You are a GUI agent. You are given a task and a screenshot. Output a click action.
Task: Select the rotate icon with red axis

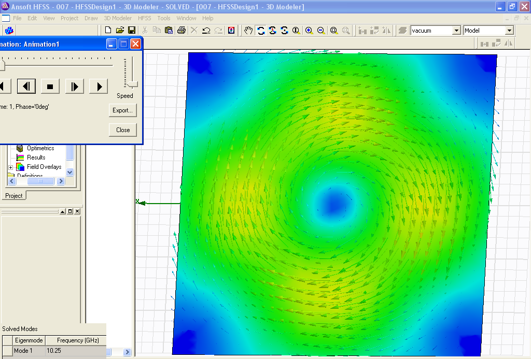tap(273, 31)
